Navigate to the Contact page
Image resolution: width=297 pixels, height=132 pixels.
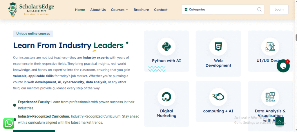tap(161, 10)
